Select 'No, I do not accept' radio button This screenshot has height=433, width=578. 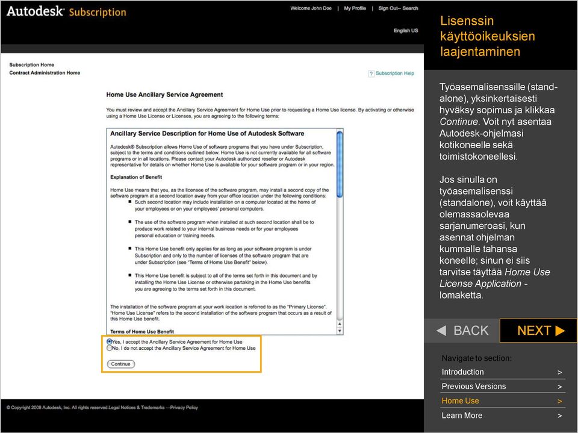pyautogui.click(x=109, y=348)
